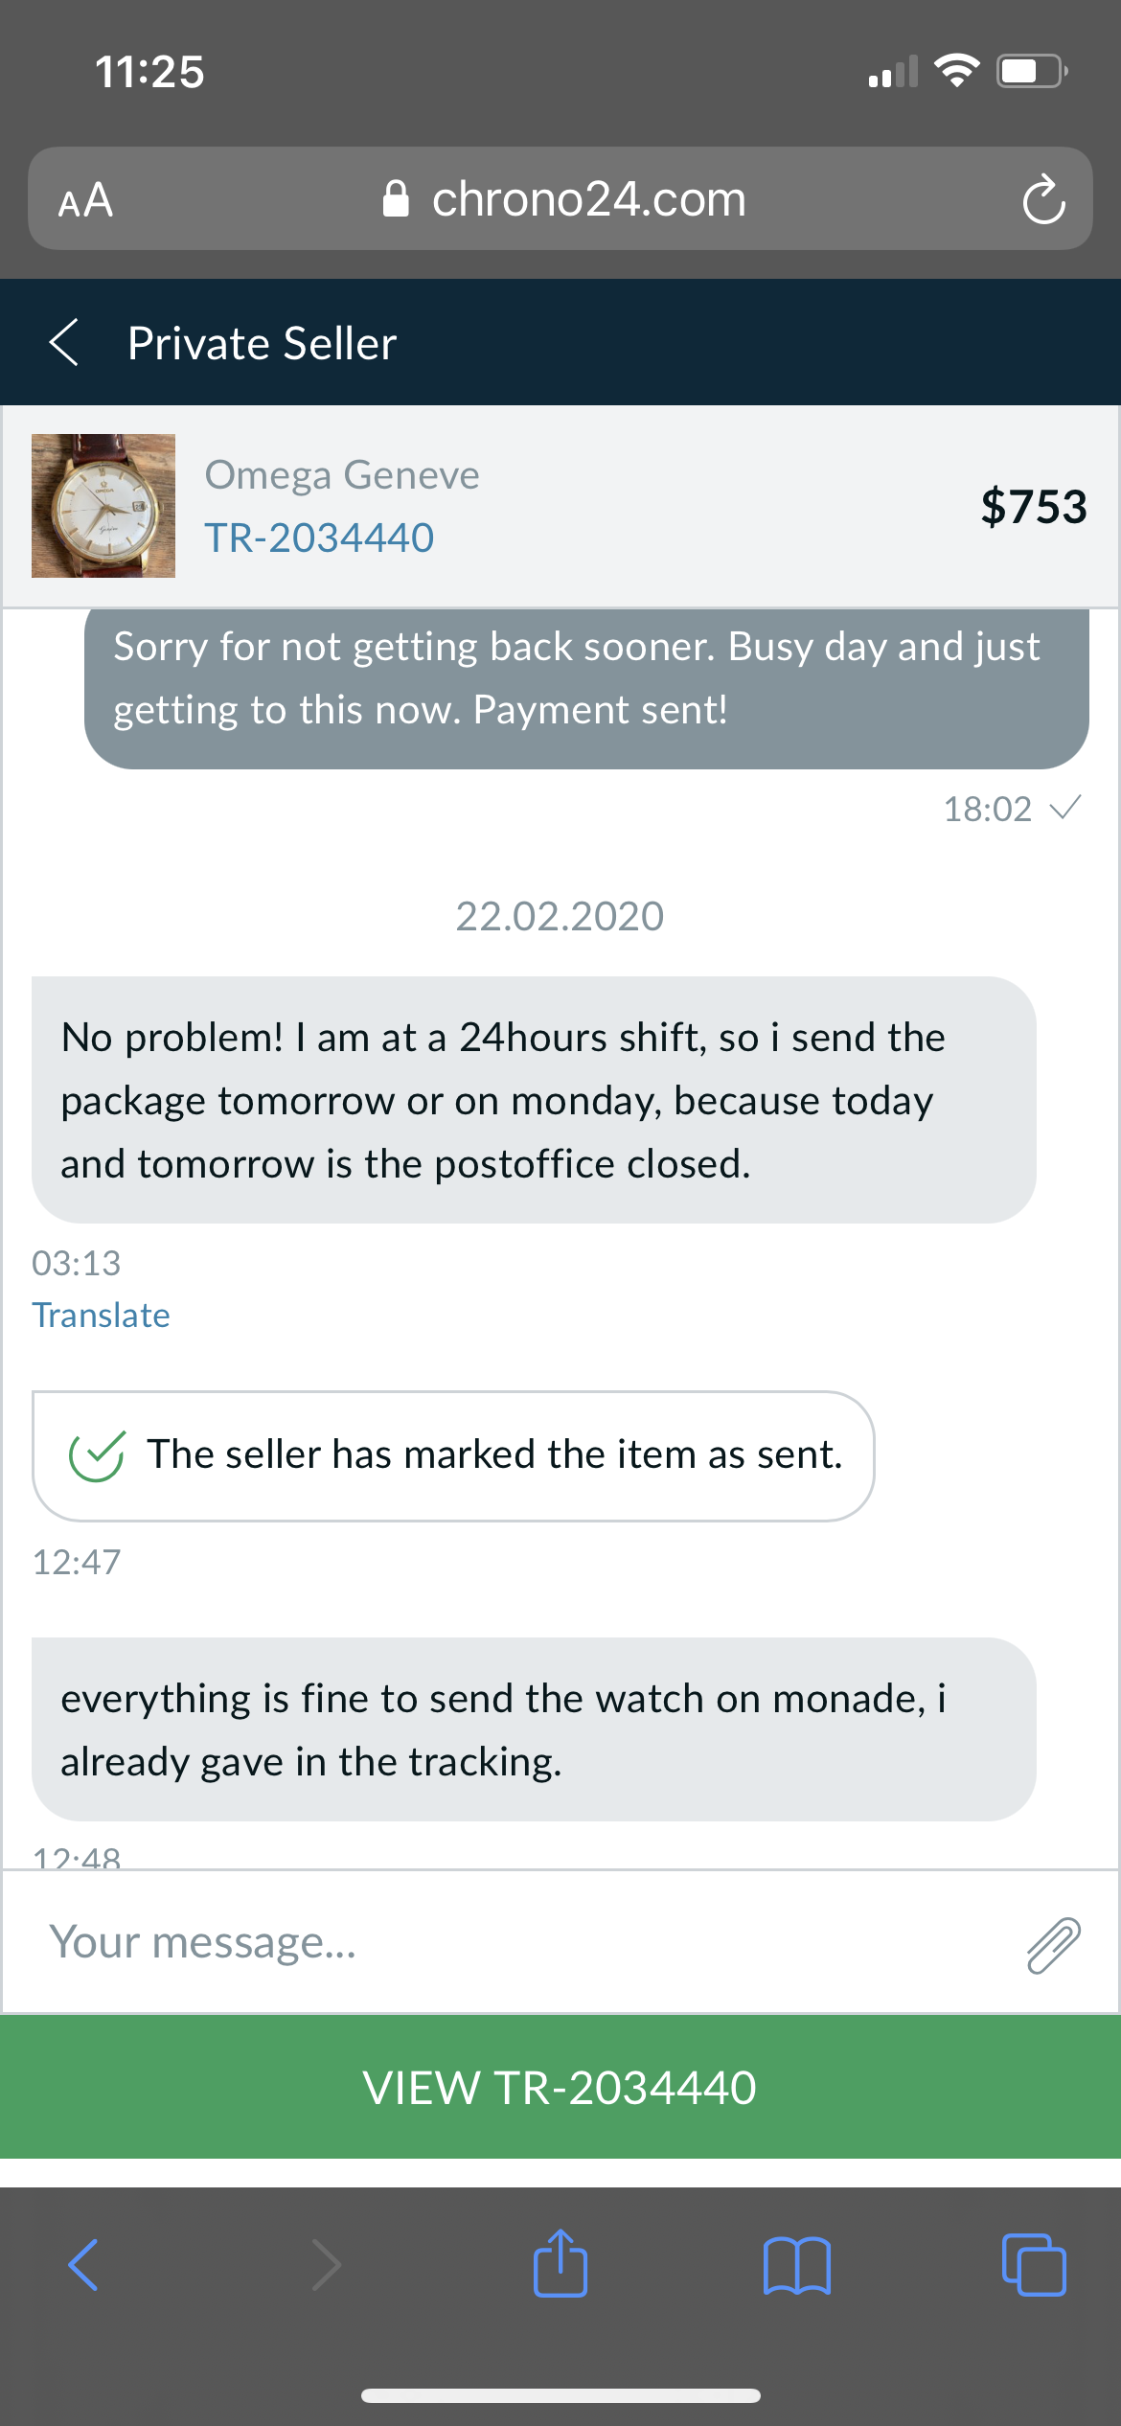Open the AA text size menu
The height and width of the screenshot is (2426, 1121).
[x=86, y=200]
